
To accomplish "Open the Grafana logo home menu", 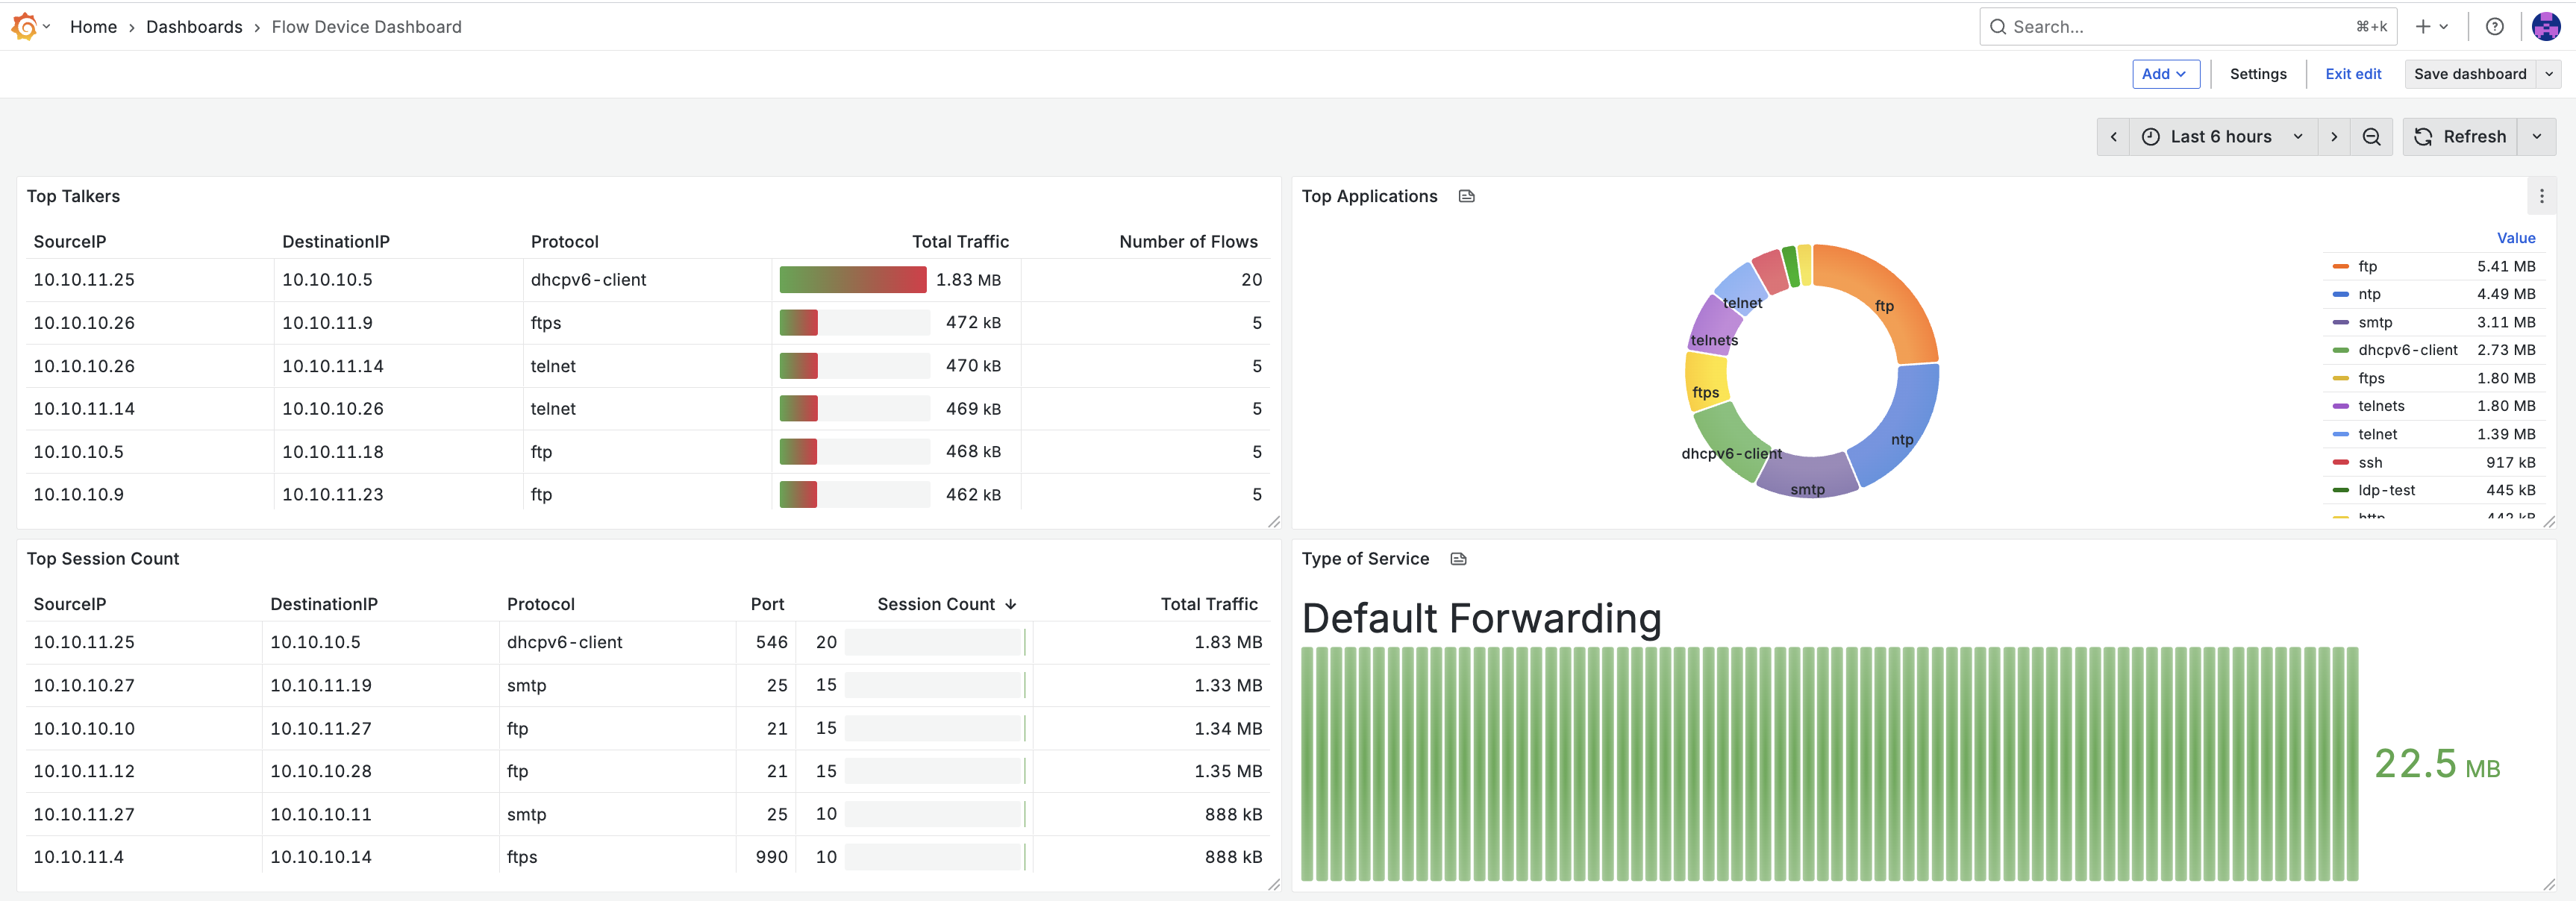I will tap(24, 27).
